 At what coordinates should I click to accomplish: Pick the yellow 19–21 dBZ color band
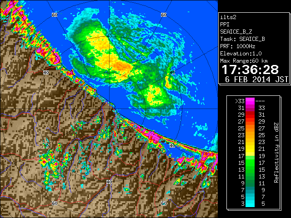[x=250, y=149]
